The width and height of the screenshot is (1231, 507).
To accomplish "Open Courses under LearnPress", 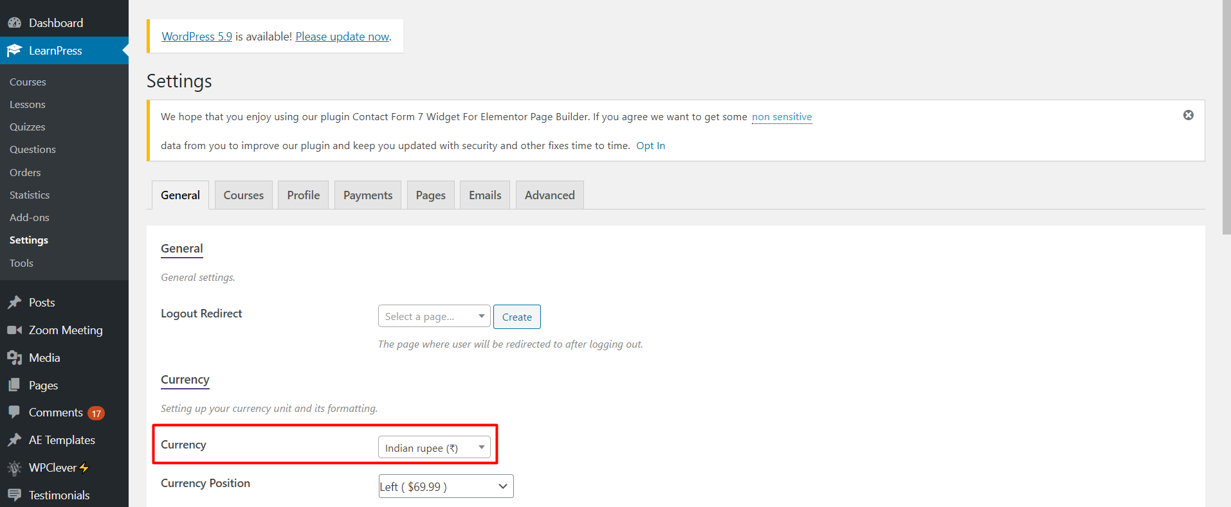I will pyautogui.click(x=28, y=82).
